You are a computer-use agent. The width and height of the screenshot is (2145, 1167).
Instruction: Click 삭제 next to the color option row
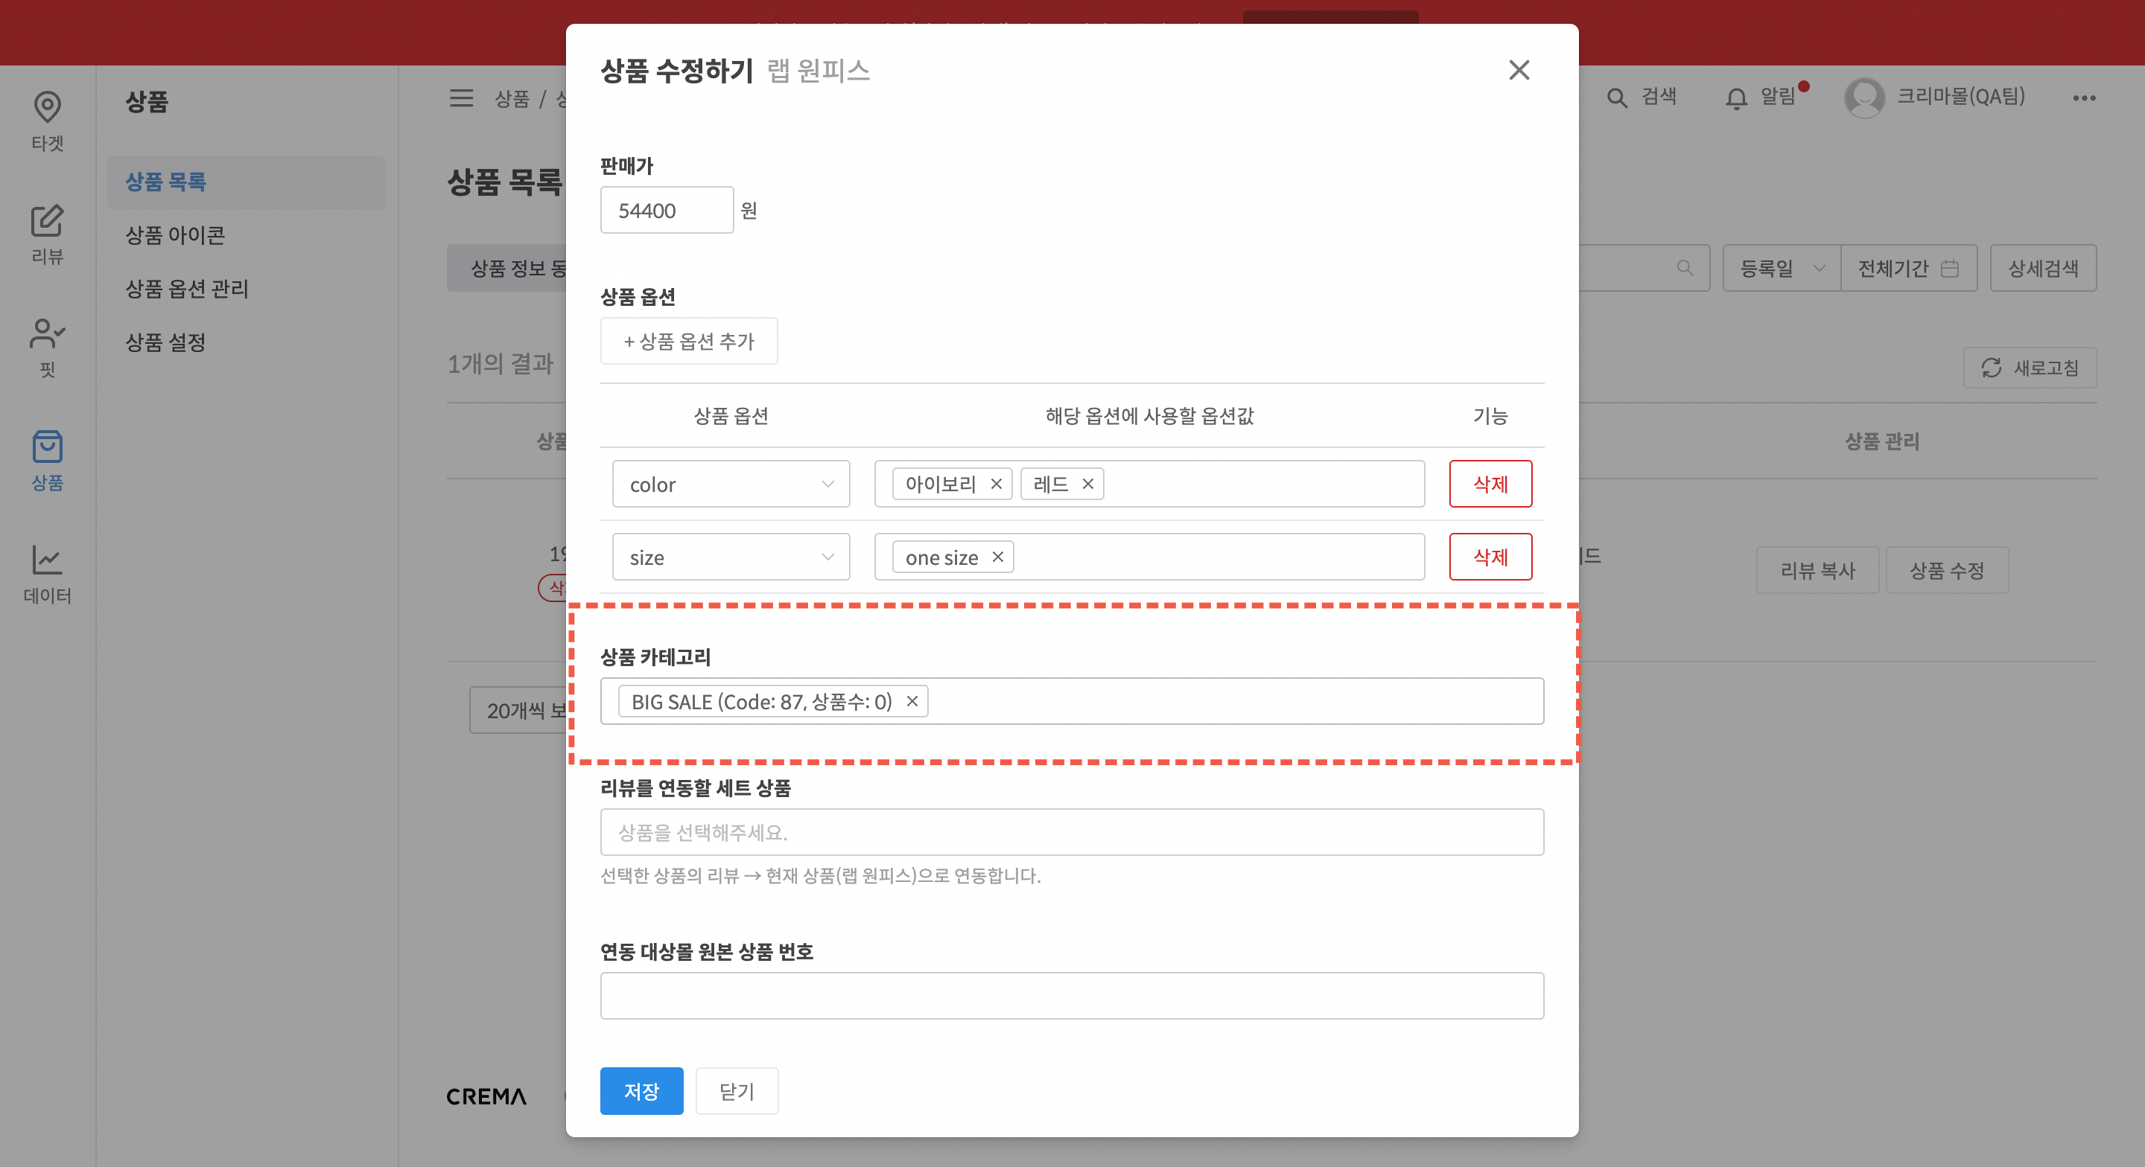pos(1490,484)
